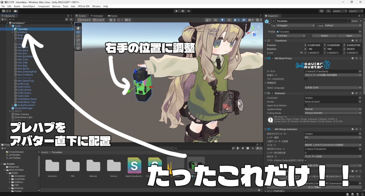365x196 pixels.
Task: Open the Culling Mode dropdown
Action: [x=333, y=113]
